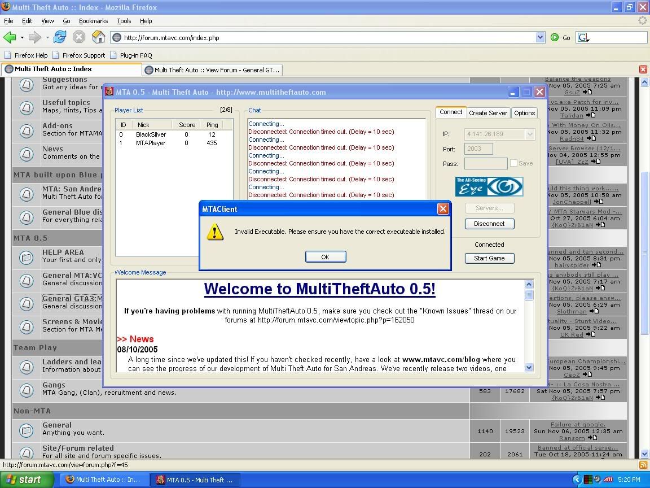Open the IP address dropdown
This screenshot has height=488, width=650.
[529, 134]
